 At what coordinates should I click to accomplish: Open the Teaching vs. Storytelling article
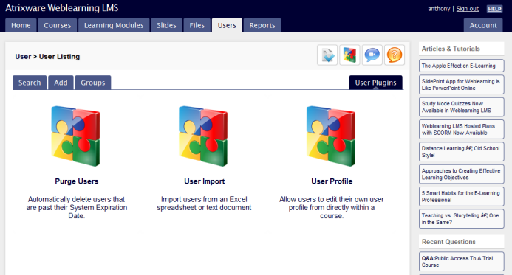[x=461, y=219]
